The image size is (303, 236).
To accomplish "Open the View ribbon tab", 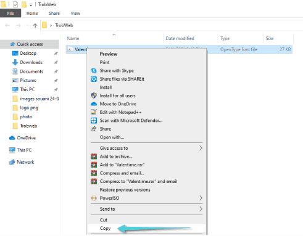I will tap(75, 14).
